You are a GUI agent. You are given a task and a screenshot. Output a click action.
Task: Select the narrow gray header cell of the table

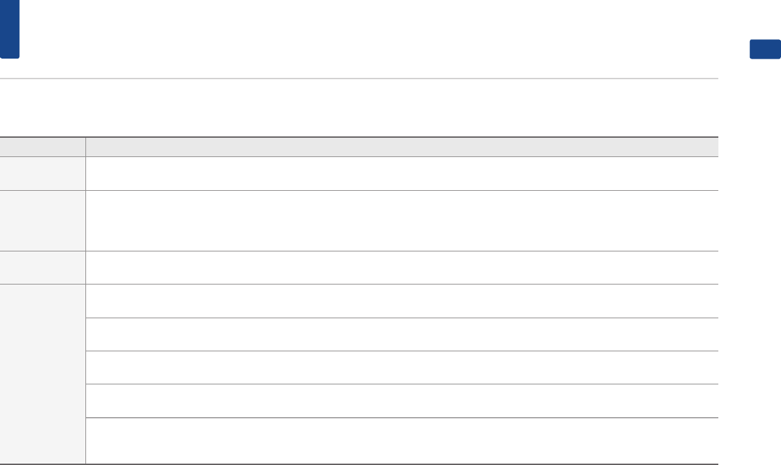[42, 147]
